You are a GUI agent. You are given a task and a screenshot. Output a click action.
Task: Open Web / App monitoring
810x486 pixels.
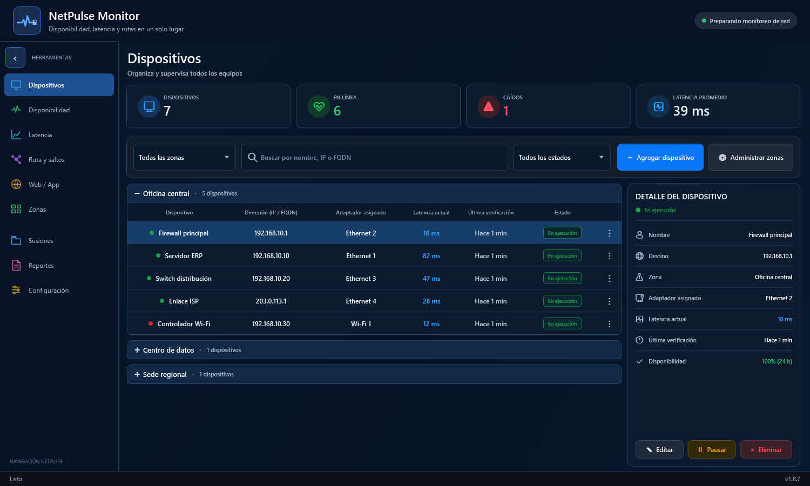pos(59,184)
